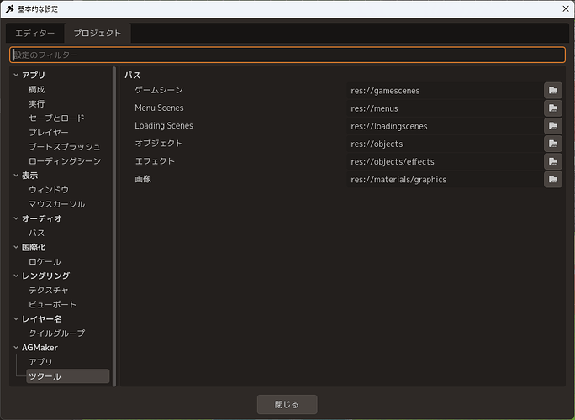Collapse the 国際化 category

click(16, 247)
